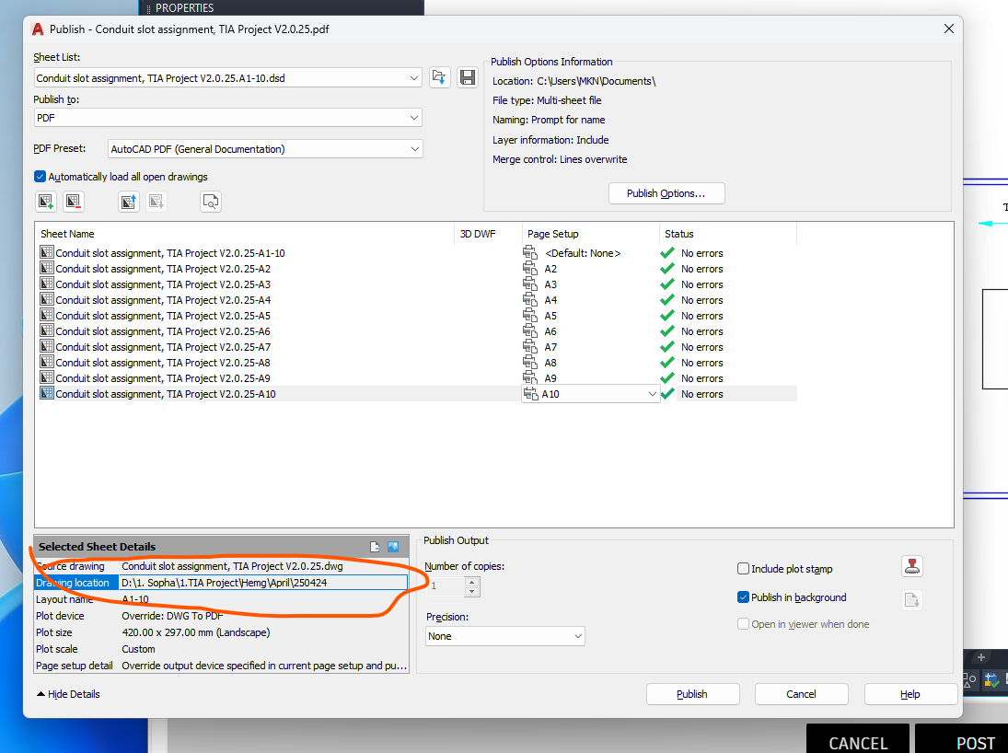Click the Publish button
Screen dimensions: 1008x753
click(x=693, y=694)
